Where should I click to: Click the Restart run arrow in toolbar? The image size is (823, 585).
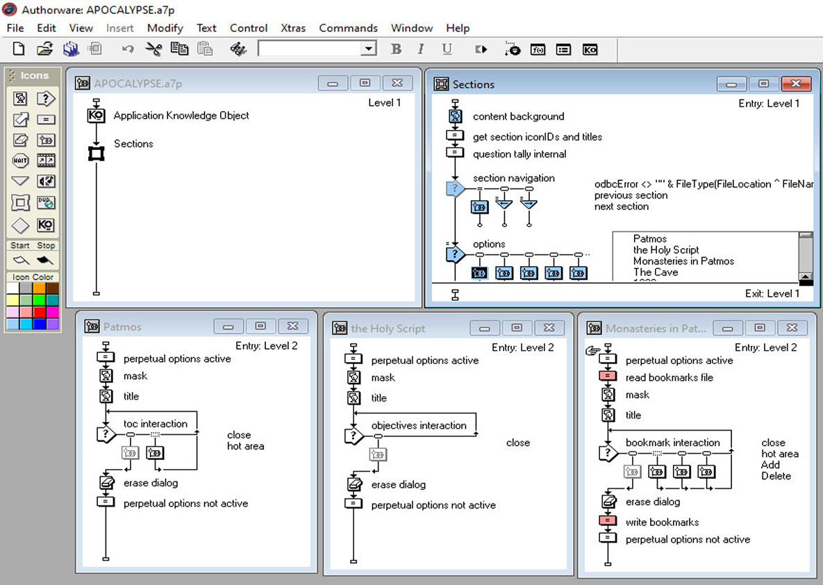(481, 49)
